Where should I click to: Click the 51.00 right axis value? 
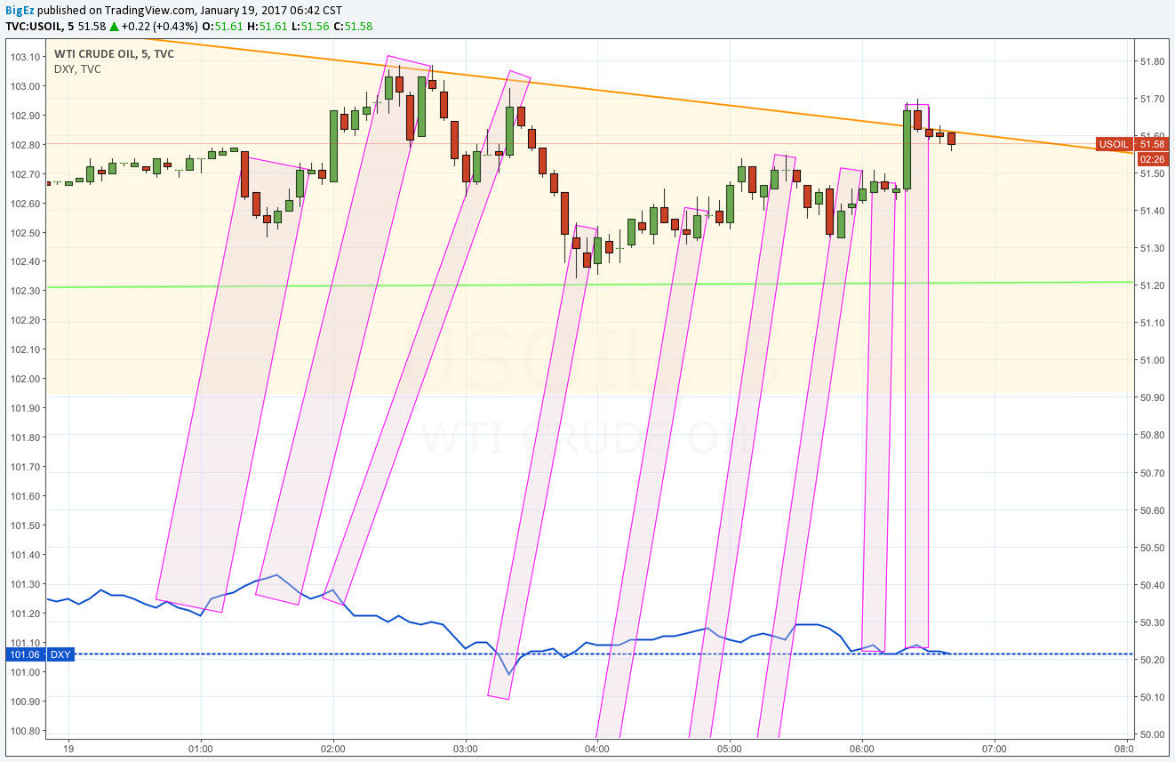tap(1152, 360)
